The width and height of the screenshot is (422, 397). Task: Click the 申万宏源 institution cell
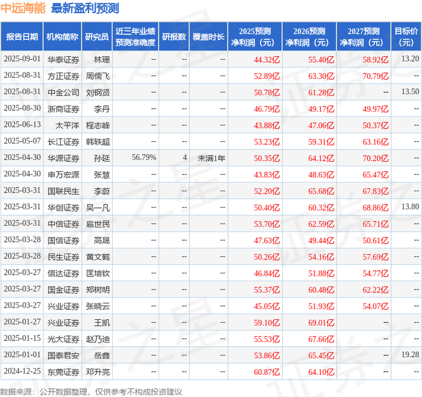[63, 174]
